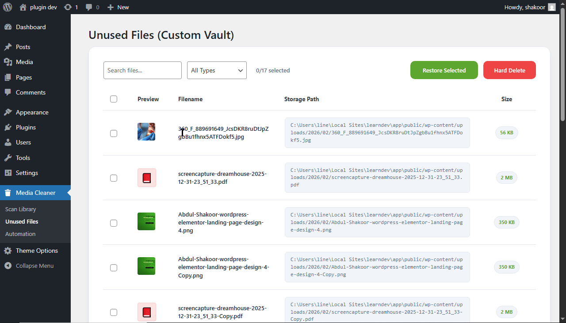Screen dimensions: 566x323
Task: Click the red Hard Delete button
Action: [509, 70]
